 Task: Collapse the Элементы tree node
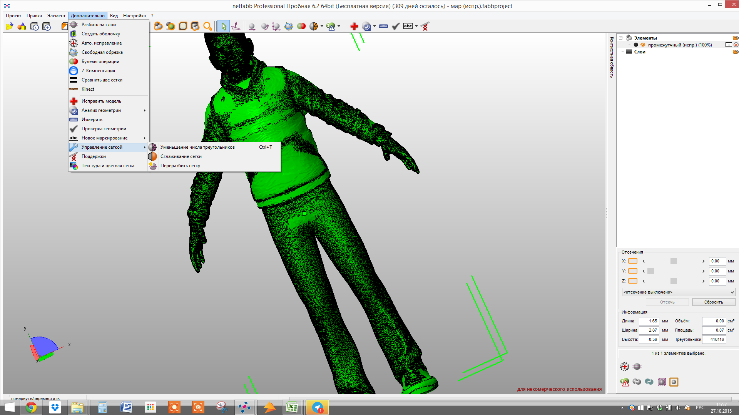[620, 38]
